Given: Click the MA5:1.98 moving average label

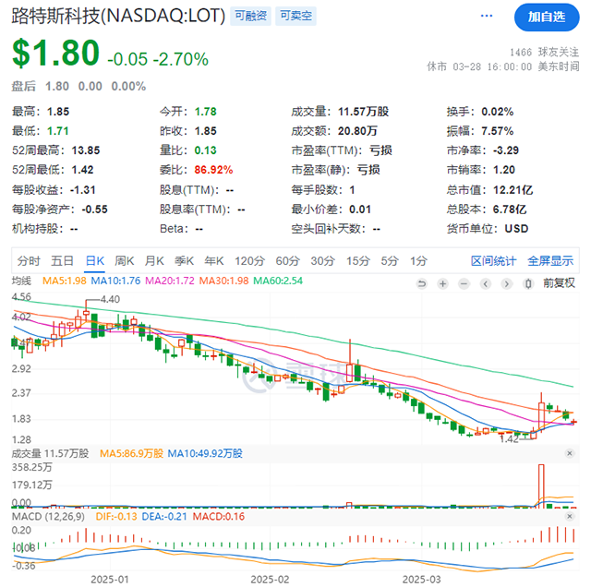Looking at the screenshot, I should point(64,282).
